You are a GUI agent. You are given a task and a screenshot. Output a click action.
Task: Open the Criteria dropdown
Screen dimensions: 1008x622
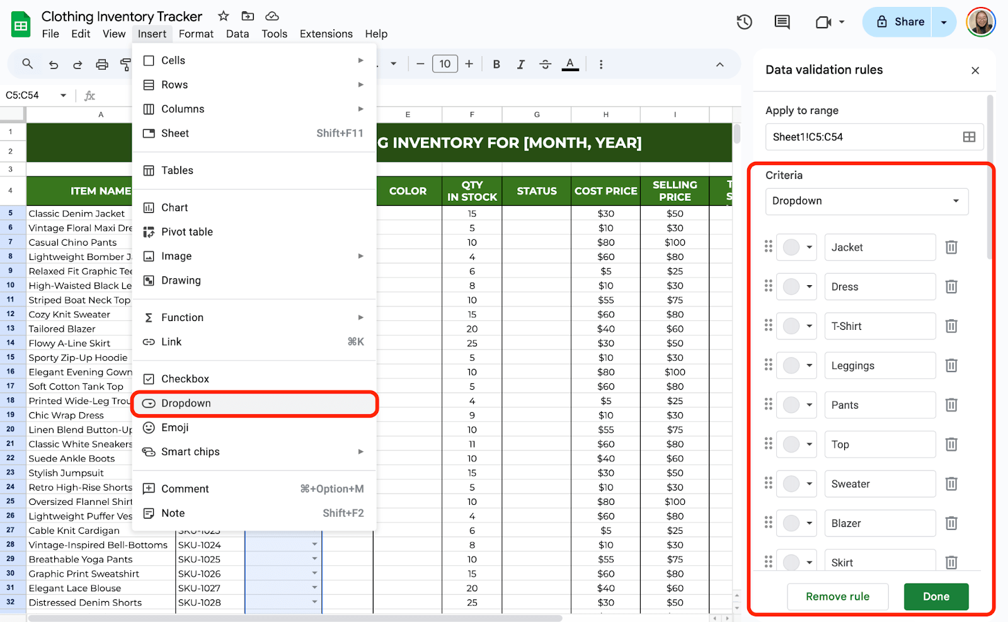866,201
